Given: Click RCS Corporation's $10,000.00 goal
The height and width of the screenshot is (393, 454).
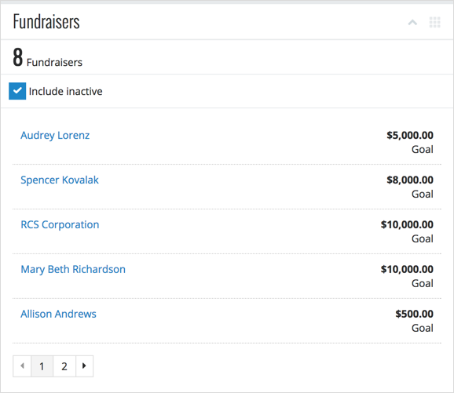Looking at the screenshot, I should coord(407,224).
